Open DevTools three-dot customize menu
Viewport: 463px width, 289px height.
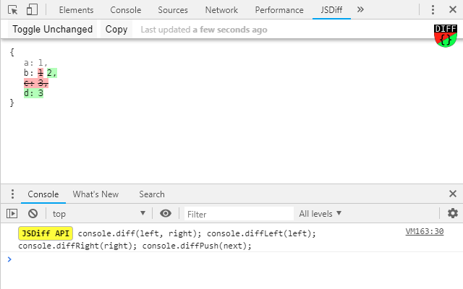tap(433, 9)
